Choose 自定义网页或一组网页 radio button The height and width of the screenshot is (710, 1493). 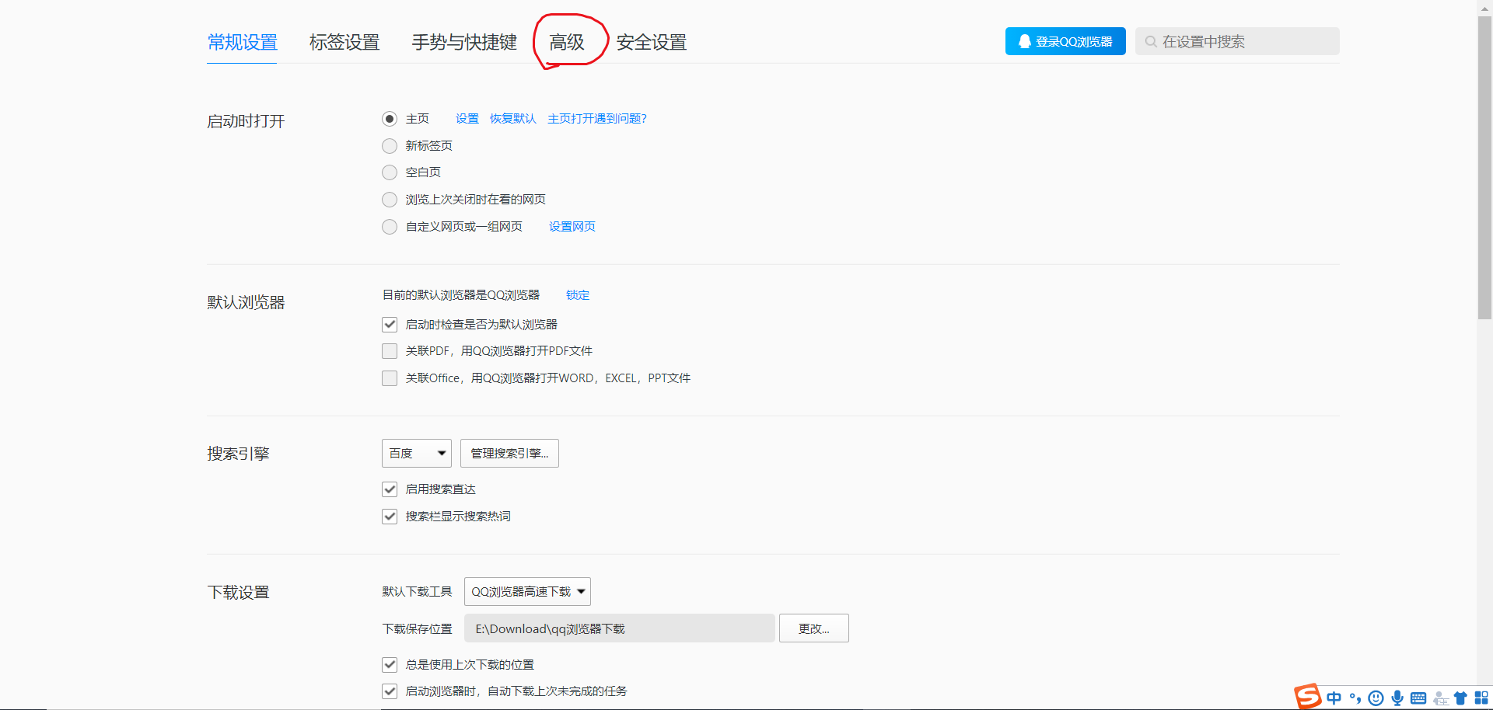point(390,227)
